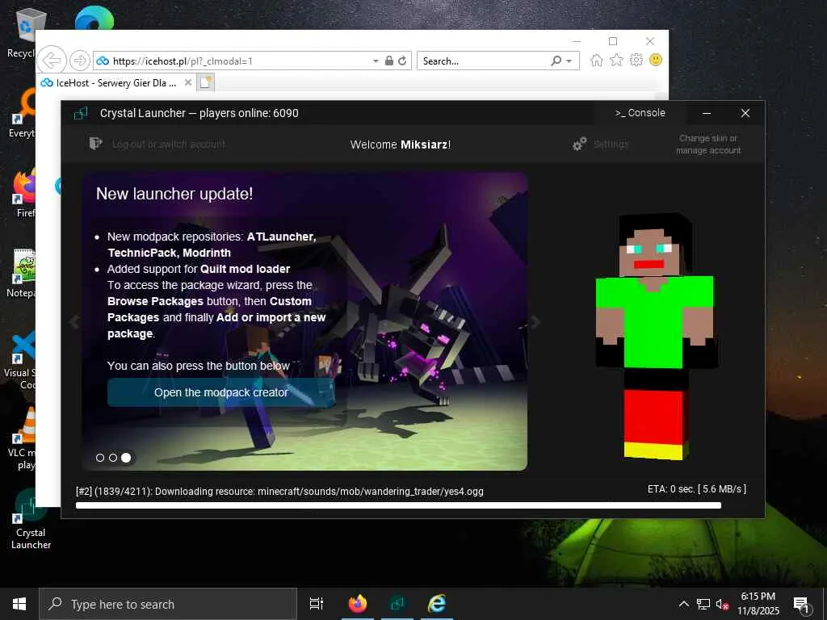Viewport: 827px width, 620px height.
Task: Open Change skin or manage account
Action: (x=708, y=145)
